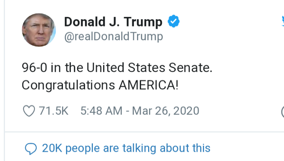Click the Mar 26, 2020 date
Image resolution: width=284 pixels, height=161 pixels.
165,111
